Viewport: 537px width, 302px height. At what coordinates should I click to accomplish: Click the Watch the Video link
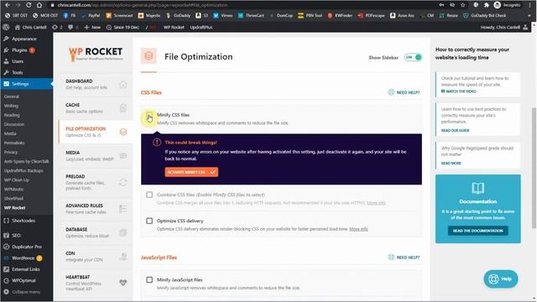(459, 91)
